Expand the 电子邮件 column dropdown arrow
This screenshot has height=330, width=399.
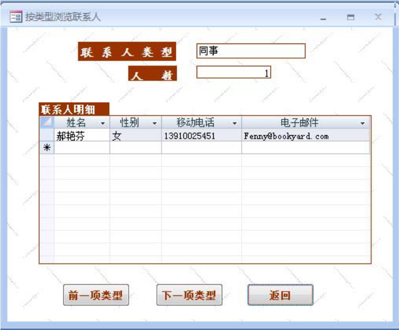pos(363,123)
